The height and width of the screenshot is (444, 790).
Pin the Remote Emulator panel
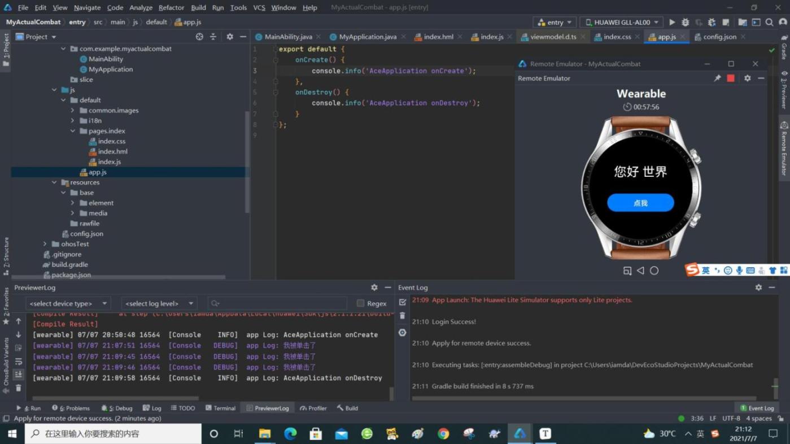coord(717,79)
